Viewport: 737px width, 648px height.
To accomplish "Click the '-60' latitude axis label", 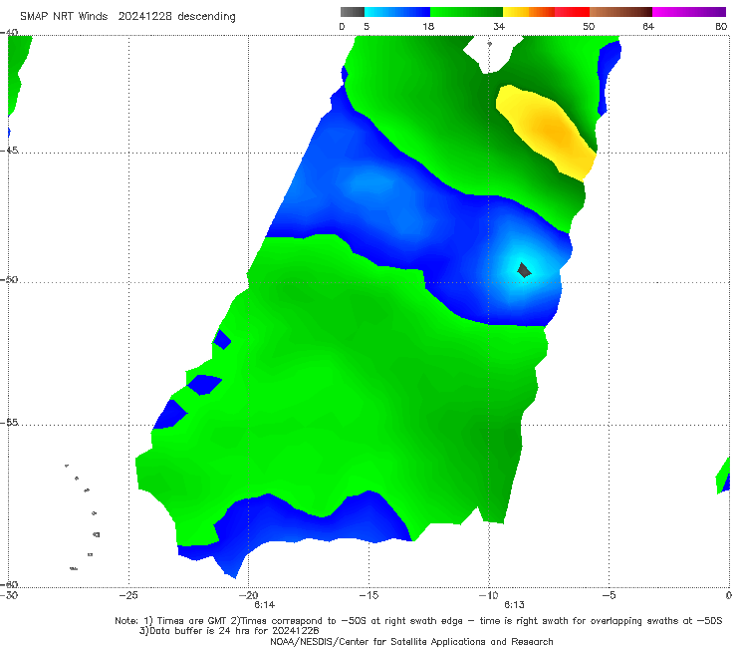I will click(9, 584).
